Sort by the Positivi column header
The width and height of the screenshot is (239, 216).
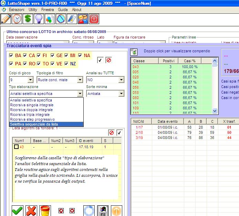[x=168, y=61]
